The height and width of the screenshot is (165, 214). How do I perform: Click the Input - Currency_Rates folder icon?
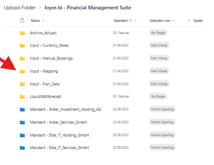(x=22, y=46)
